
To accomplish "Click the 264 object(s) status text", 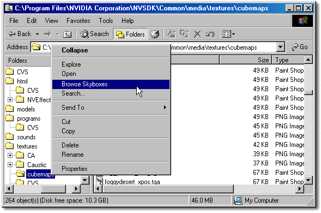I will pyautogui.click(x=57, y=200).
